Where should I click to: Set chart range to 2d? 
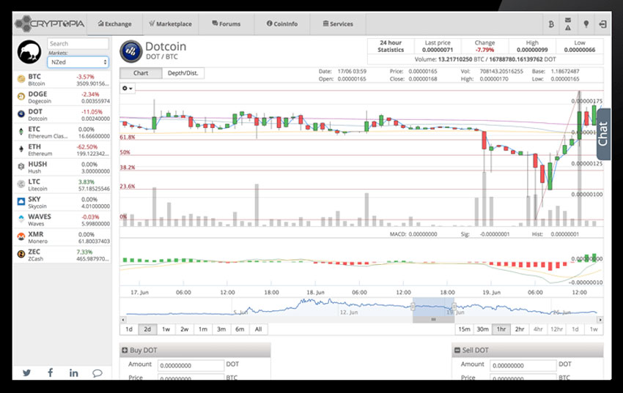pos(147,329)
